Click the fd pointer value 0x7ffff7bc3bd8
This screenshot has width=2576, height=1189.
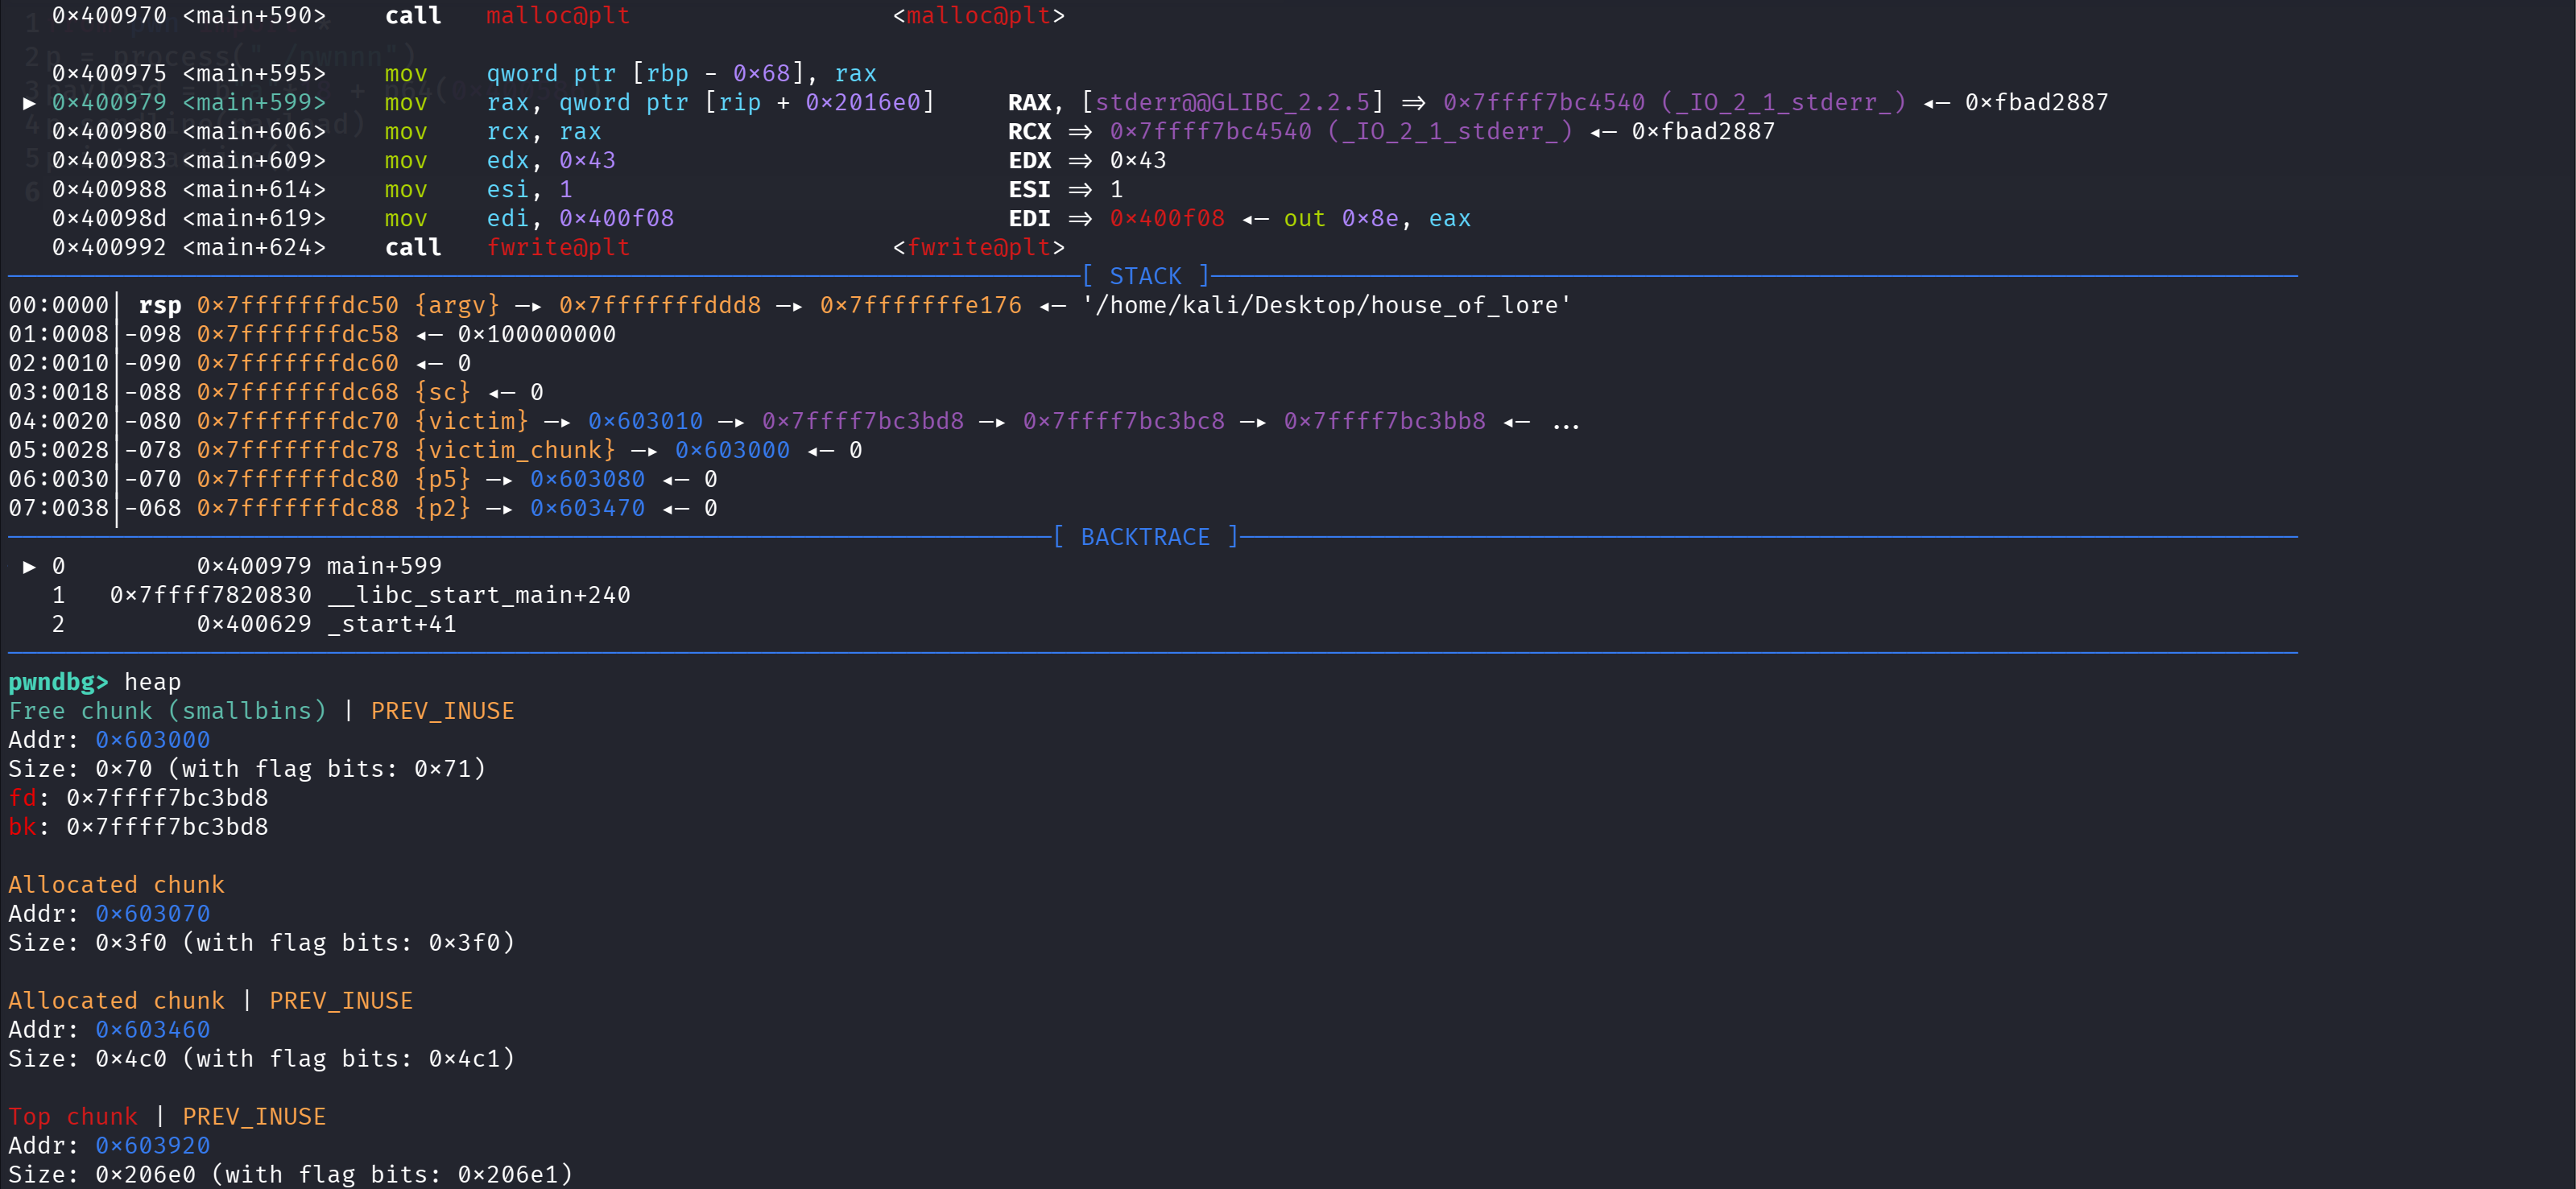point(167,798)
